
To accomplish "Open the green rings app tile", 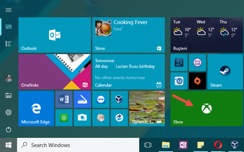I will pos(64,118).
